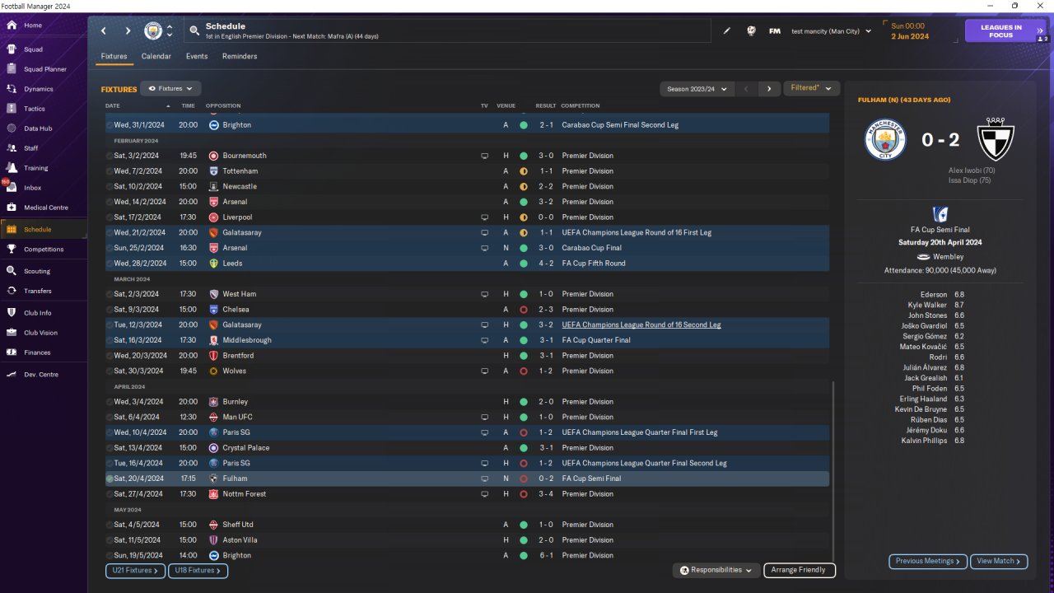Viewport: 1054px width, 593px height.
Task: Go to the next season arrow
Action: click(x=769, y=88)
